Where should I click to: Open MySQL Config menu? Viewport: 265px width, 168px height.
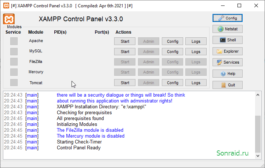pyautogui.click(x=173, y=52)
